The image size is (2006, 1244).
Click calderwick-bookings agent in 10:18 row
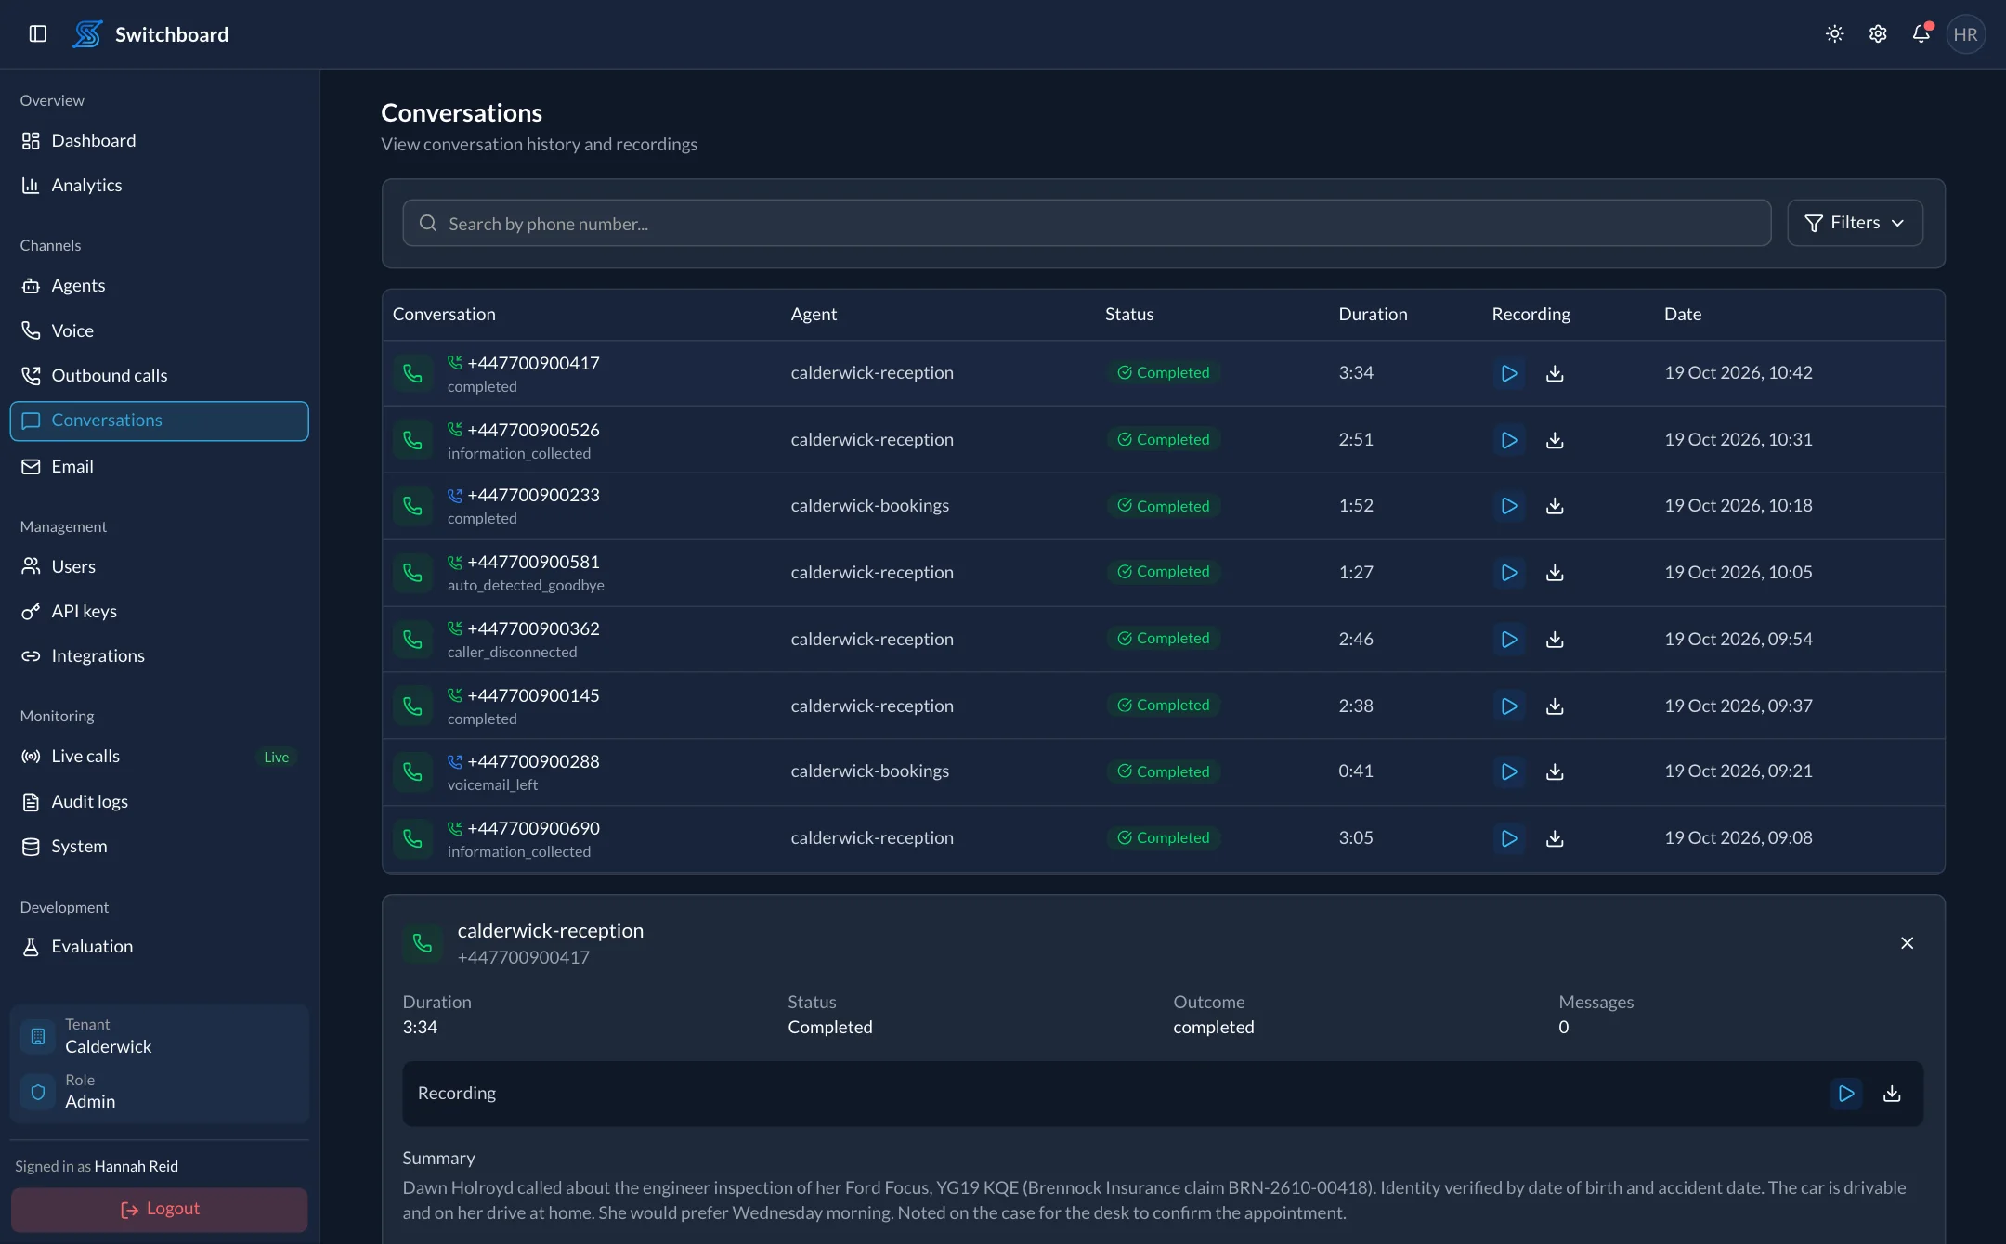pos(869,506)
